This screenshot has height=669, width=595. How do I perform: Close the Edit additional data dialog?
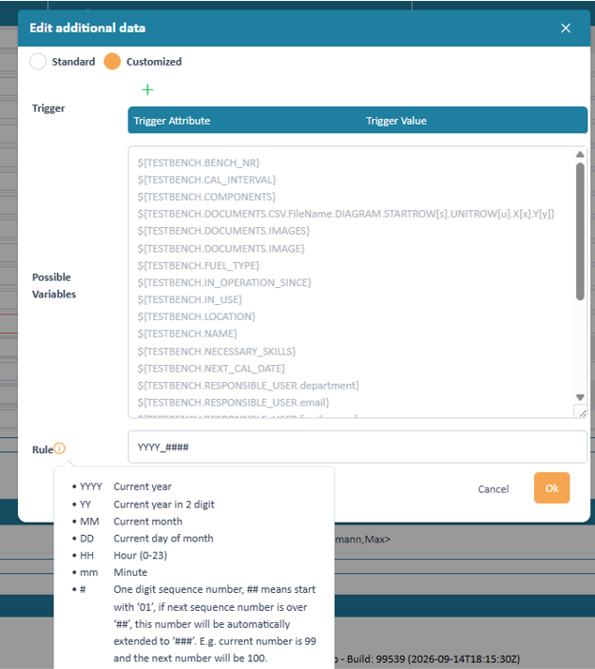(x=566, y=28)
